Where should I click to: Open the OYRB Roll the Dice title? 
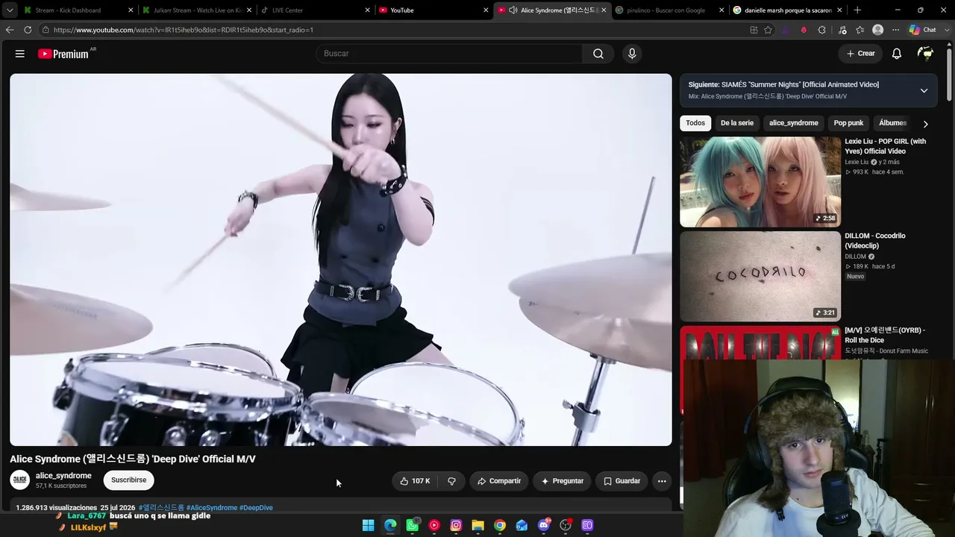[885, 335]
